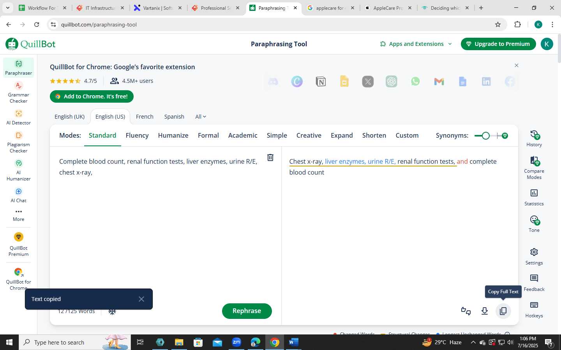561x350 pixels.
Task: Bookmark this page with star icon
Action: point(497,24)
